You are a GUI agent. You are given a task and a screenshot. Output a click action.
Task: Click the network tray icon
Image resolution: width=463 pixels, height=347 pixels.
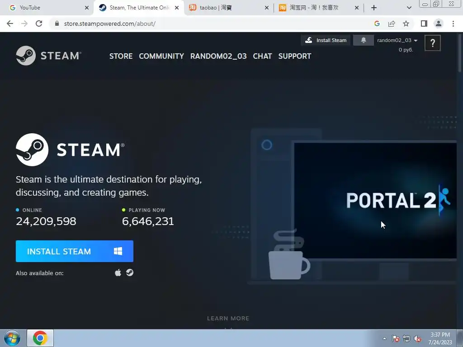406,338
